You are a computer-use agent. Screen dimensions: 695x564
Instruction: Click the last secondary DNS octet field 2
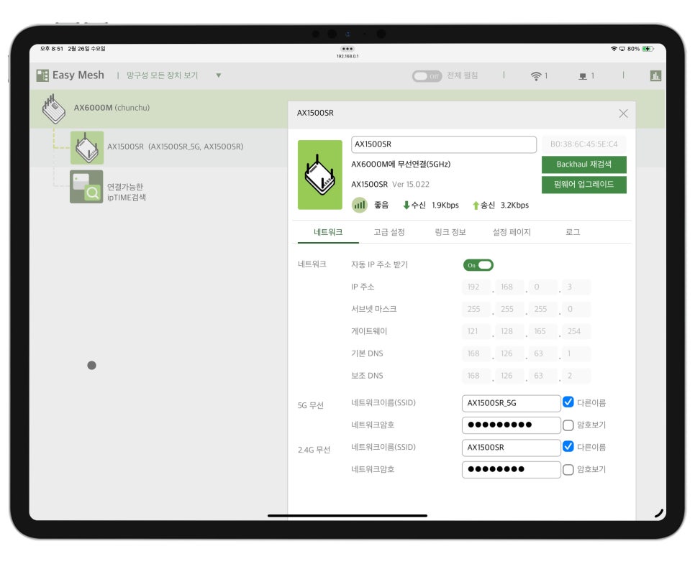[576, 376]
